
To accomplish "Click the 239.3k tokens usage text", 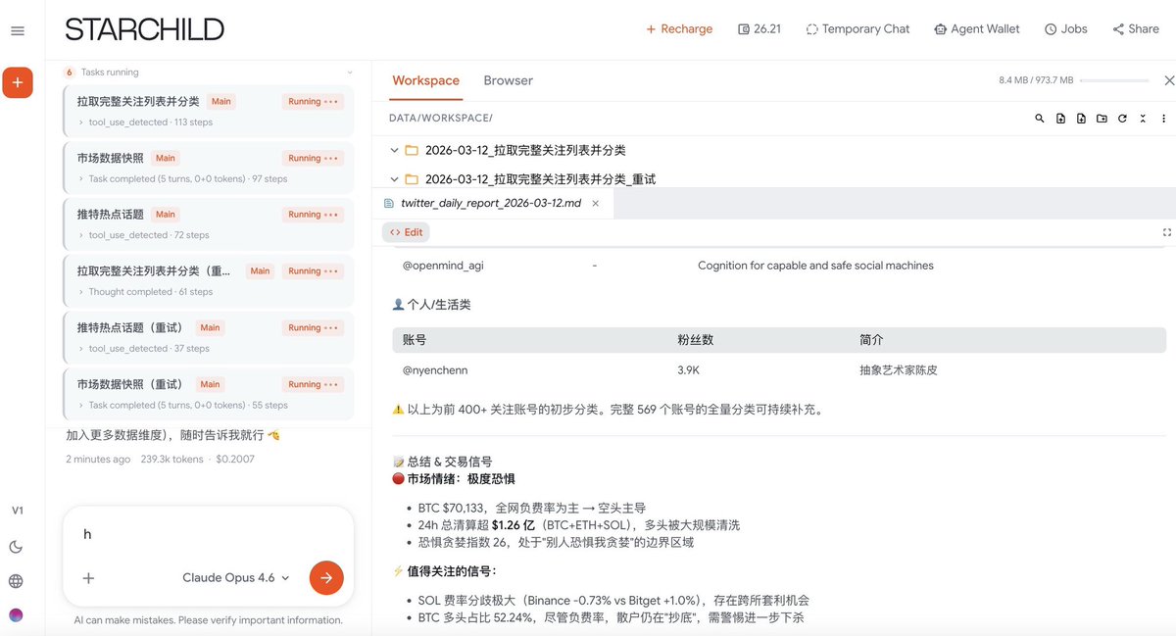I will point(172,459).
